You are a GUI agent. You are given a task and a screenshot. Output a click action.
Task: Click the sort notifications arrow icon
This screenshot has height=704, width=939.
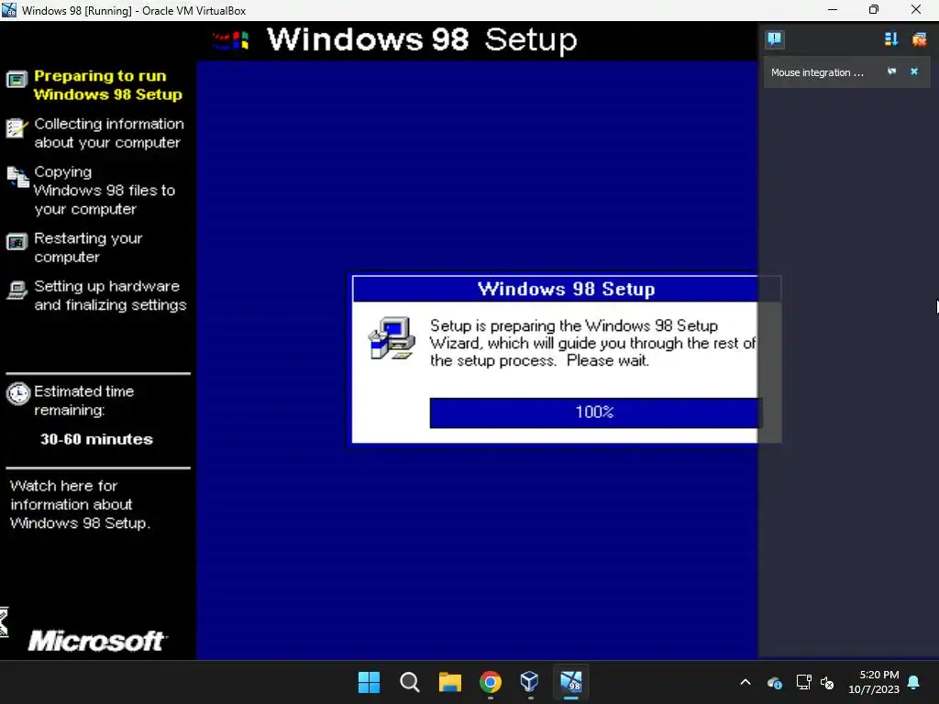coord(890,39)
